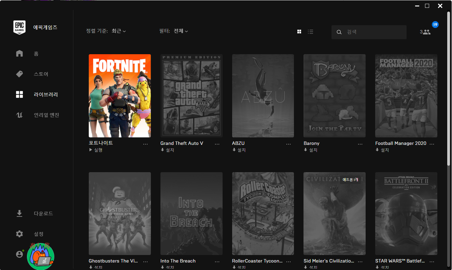Screen dimensions: 452x270
Task: Maximize the launcher window
Action: click(x=427, y=6)
